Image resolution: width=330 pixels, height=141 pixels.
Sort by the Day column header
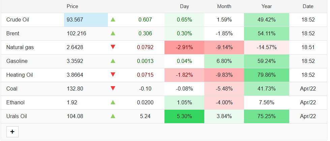184,6
